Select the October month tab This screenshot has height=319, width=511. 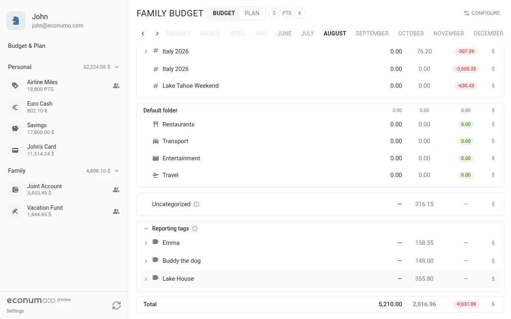(x=411, y=33)
